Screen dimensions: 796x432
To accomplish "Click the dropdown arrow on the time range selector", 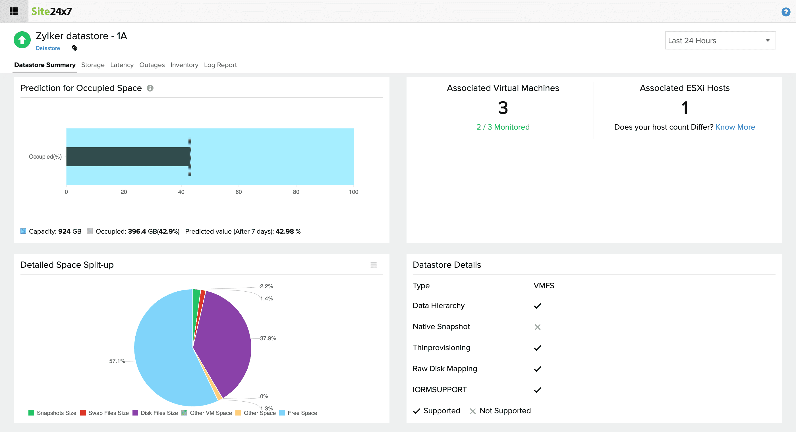I will tap(768, 40).
